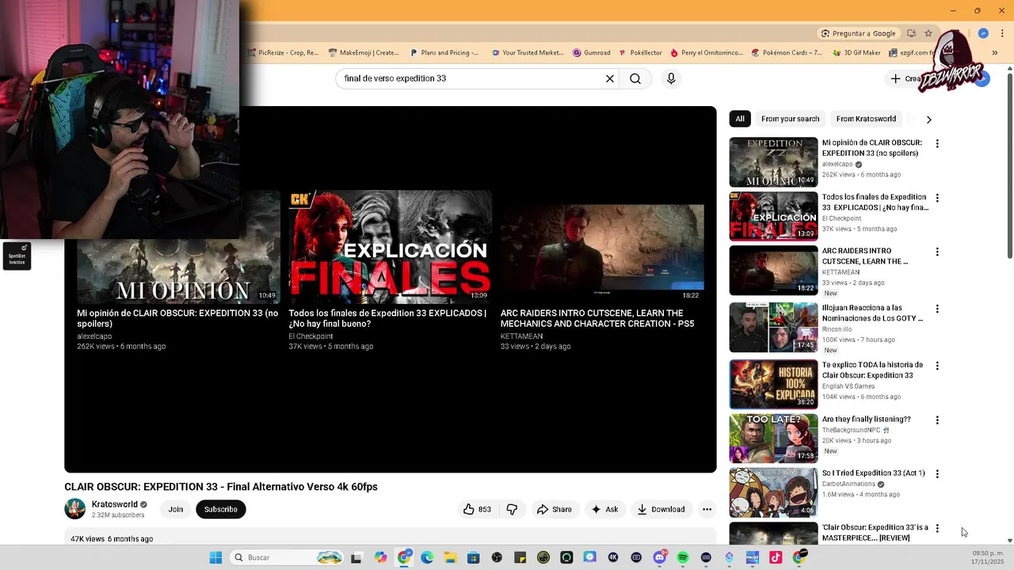Join the Kratosworld channel

176,509
